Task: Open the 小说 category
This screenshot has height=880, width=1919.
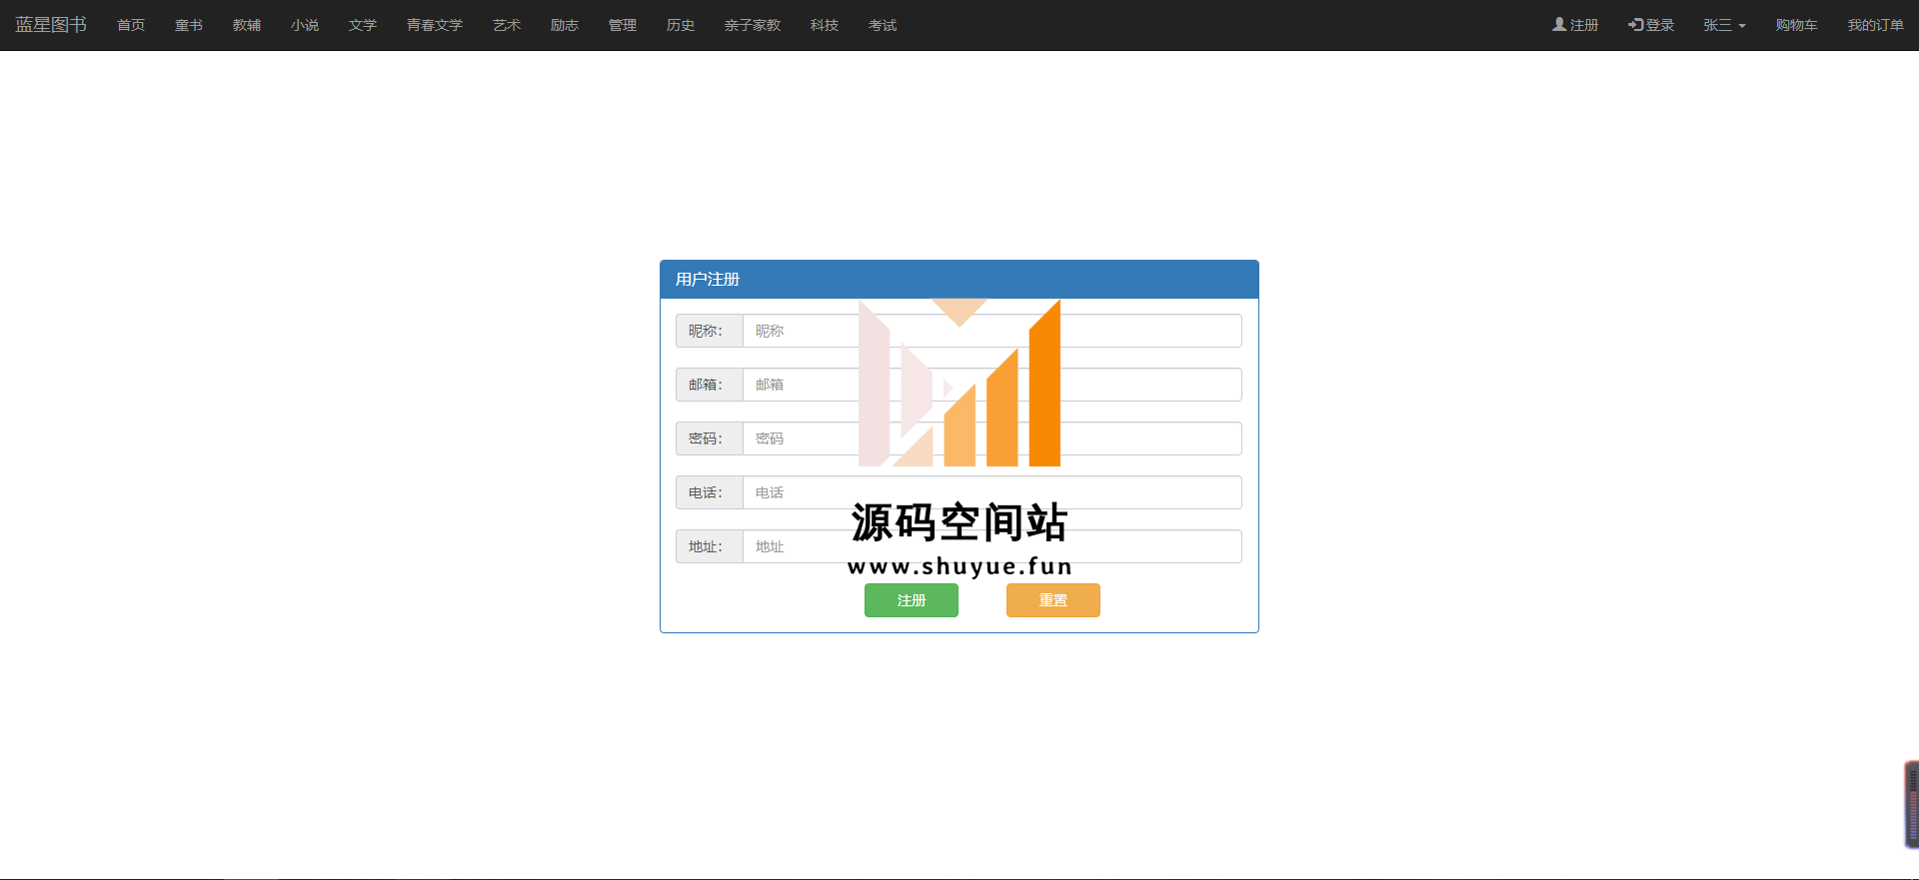Action: pos(305,25)
